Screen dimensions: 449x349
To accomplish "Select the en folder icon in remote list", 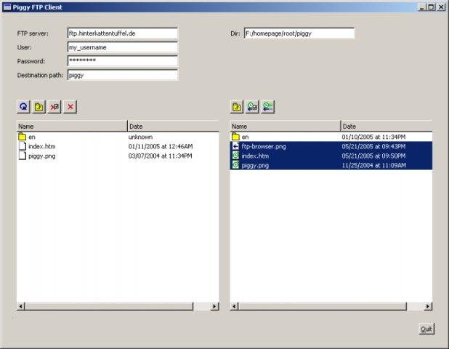I will coord(22,137).
